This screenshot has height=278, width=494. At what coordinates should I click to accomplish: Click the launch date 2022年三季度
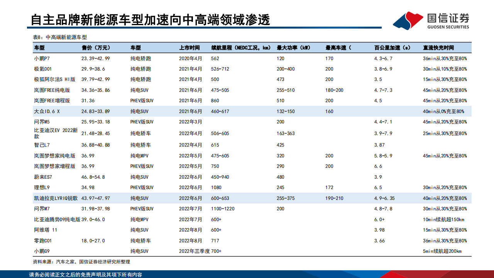pos(195,251)
